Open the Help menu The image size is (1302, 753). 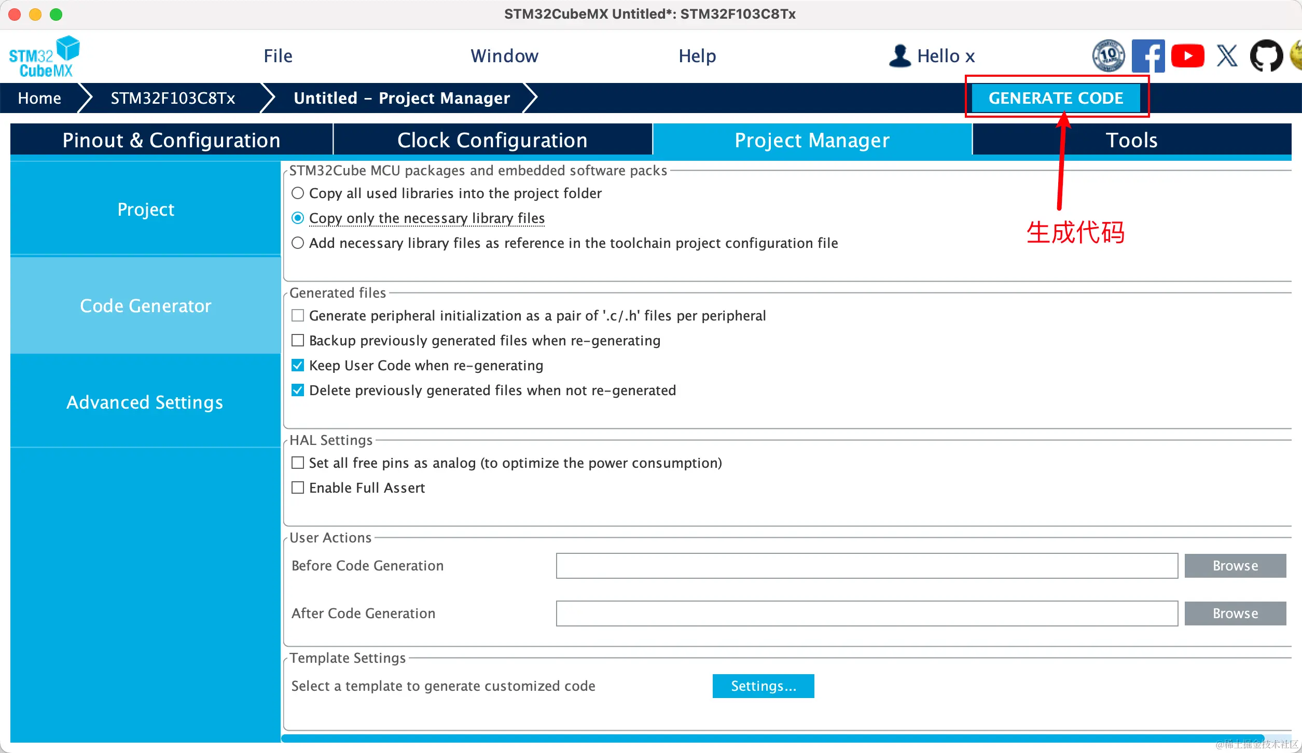tap(698, 56)
